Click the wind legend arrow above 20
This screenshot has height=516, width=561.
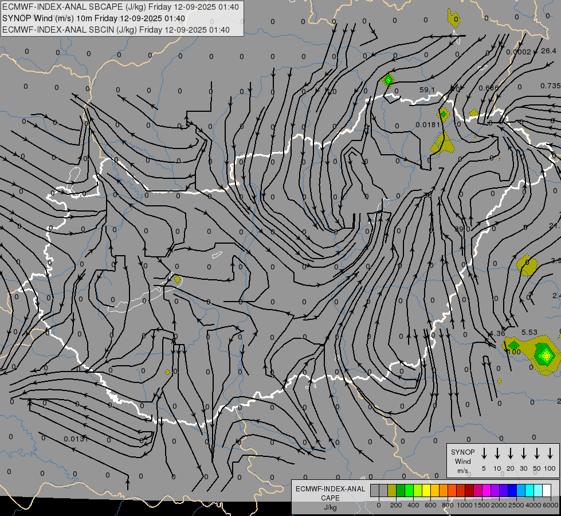point(510,454)
